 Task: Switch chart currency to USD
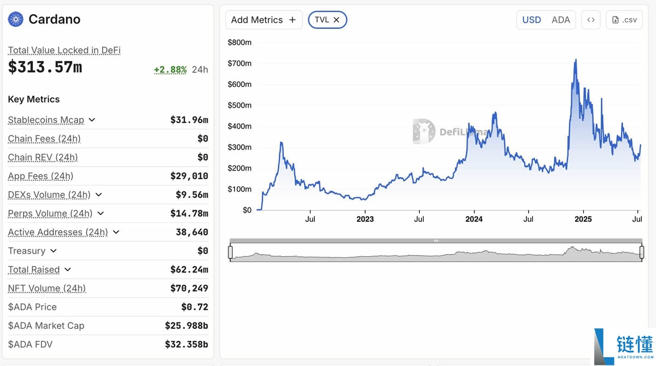point(531,20)
